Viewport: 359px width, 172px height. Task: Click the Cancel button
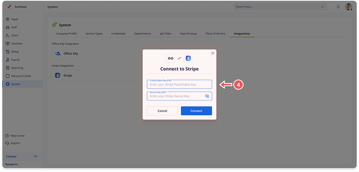click(x=162, y=111)
